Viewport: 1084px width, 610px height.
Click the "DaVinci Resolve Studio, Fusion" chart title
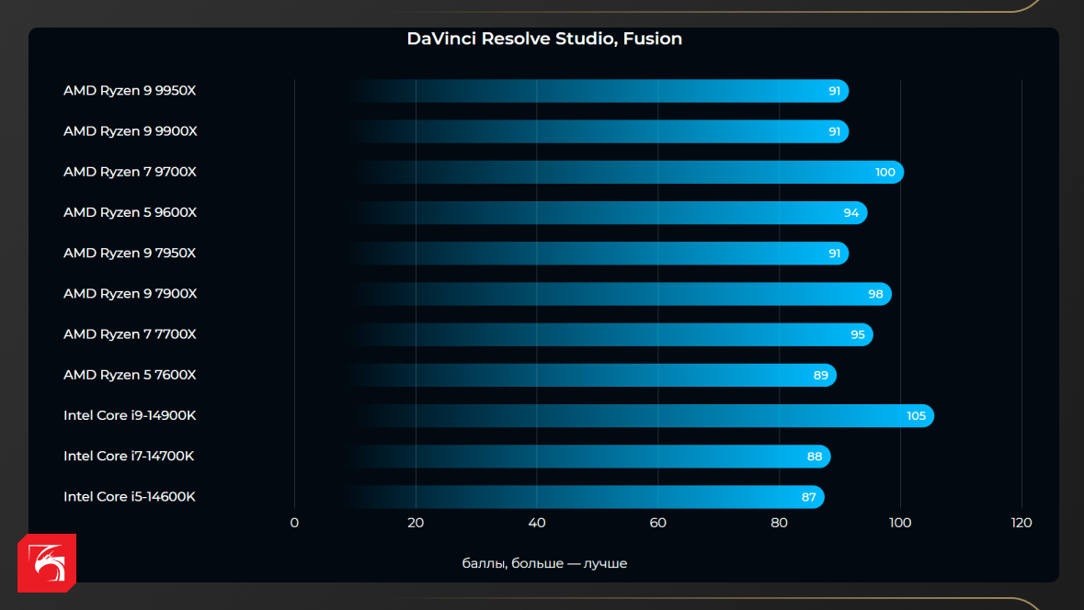pos(544,39)
